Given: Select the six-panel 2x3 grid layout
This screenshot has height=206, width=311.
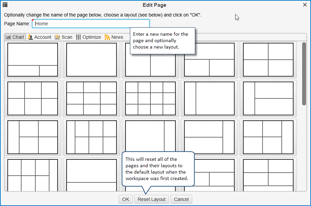Looking at the screenshot, I should click(33, 98).
